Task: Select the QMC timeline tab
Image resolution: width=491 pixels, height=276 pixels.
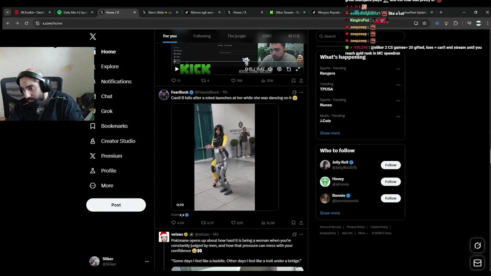Action: [x=267, y=36]
